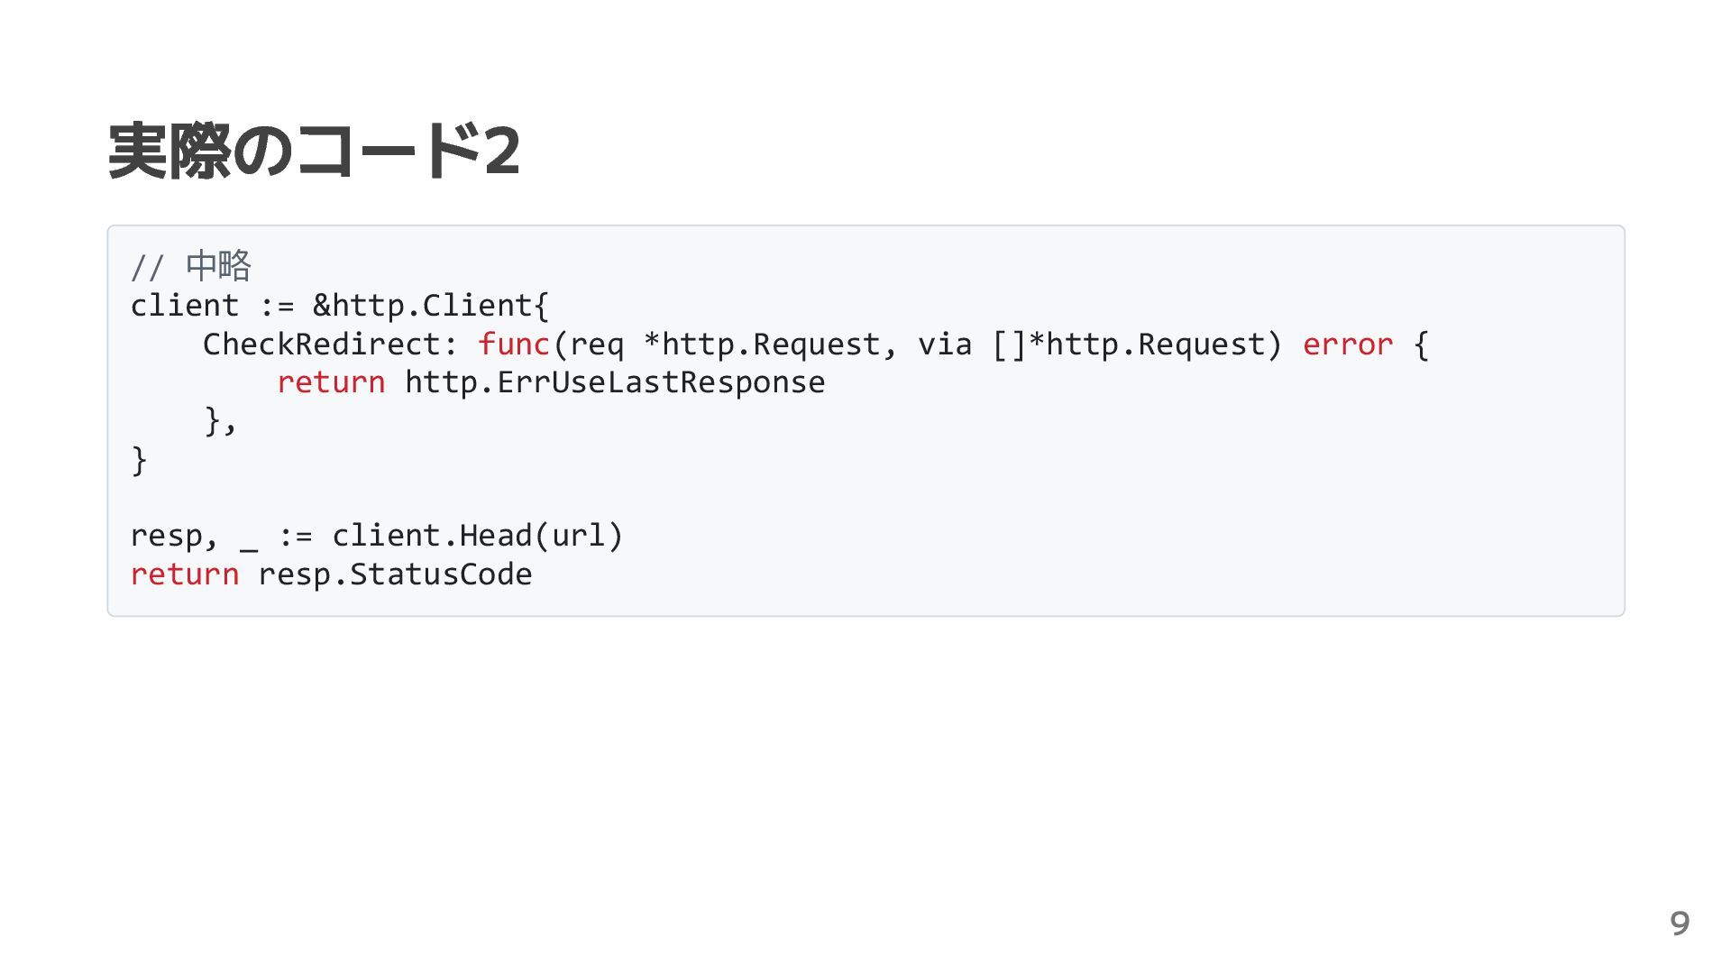Click the &http.Client{ text
The width and height of the screenshot is (1731, 974).
tap(431, 306)
